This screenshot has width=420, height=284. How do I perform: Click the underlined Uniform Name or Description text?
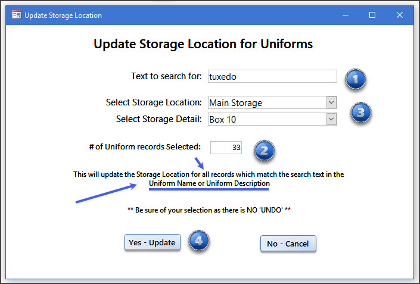point(209,184)
